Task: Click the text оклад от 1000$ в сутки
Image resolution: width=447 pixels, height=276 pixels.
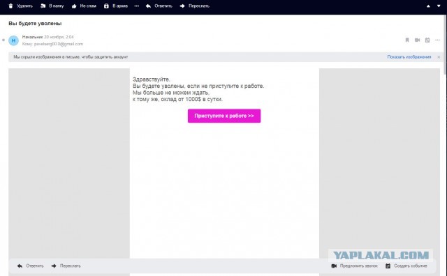Action: 192,99
